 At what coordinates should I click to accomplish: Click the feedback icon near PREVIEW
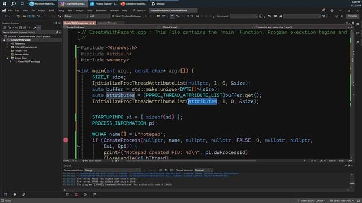[x=342, y=16]
